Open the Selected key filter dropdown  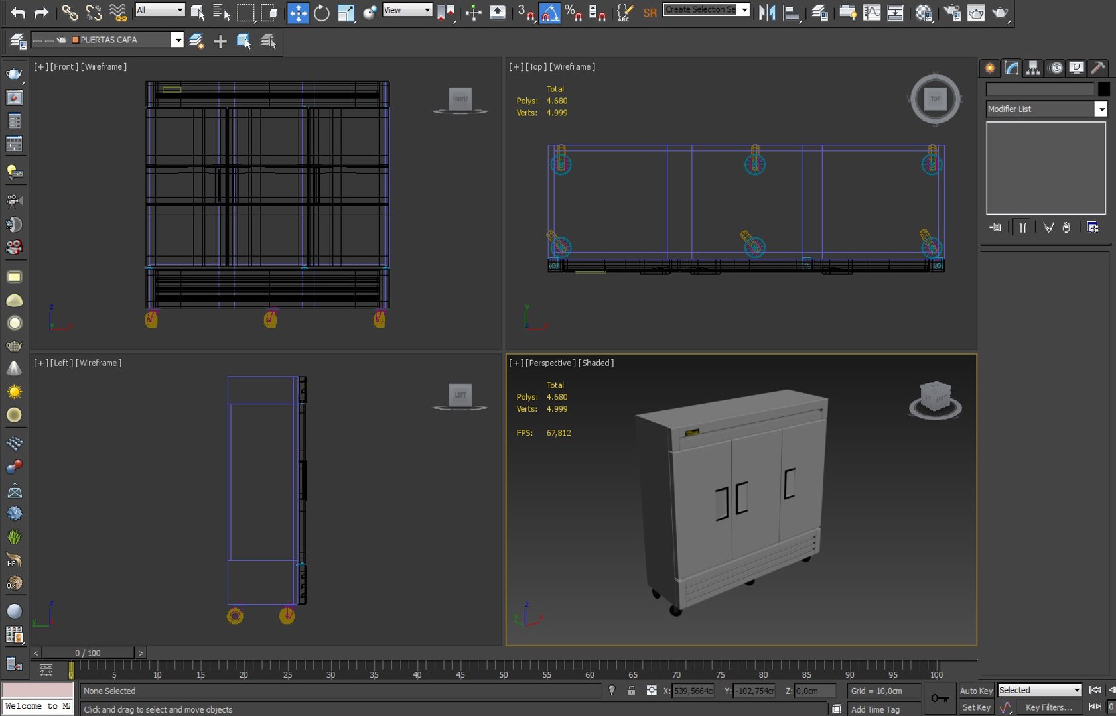pyautogui.click(x=1040, y=690)
